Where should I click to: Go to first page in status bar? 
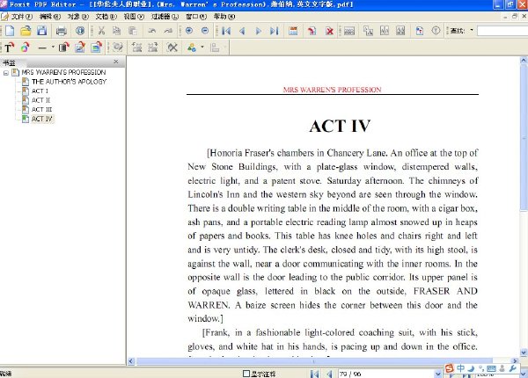click(x=314, y=374)
